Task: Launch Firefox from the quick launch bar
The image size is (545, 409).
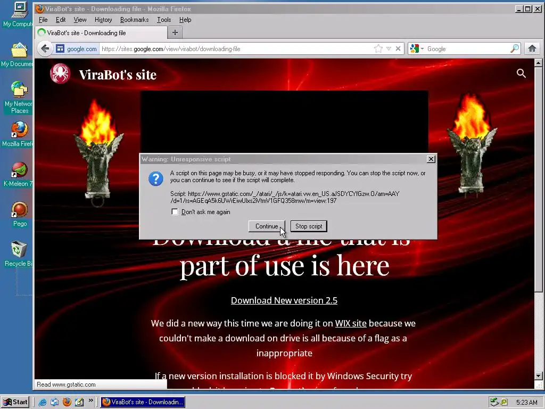Action: pyautogui.click(x=67, y=402)
